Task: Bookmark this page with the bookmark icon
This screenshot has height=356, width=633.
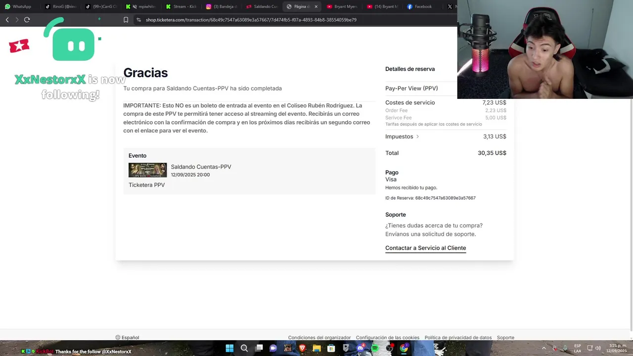Action: tap(126, 20)
